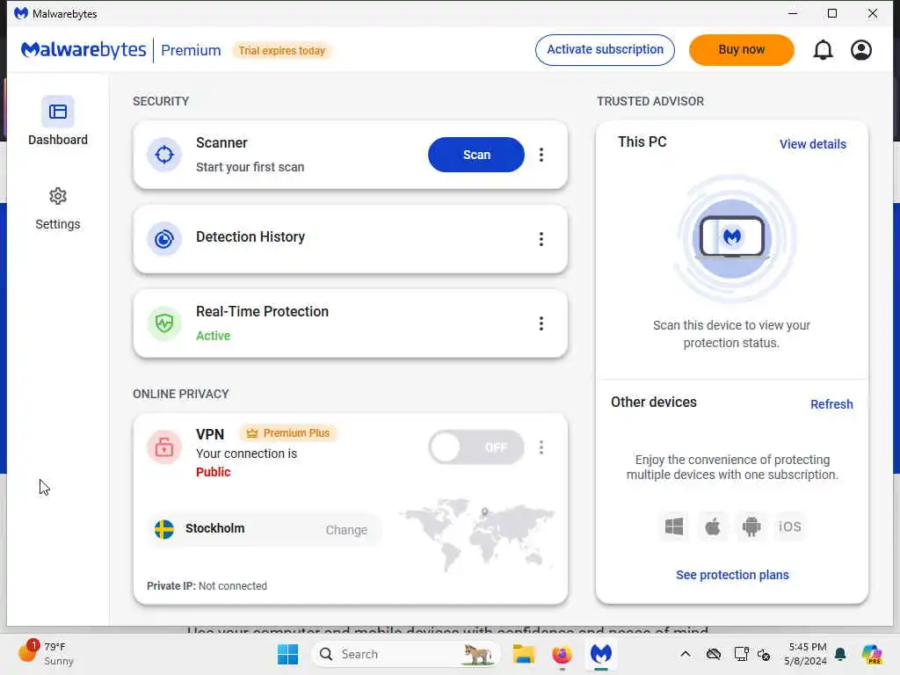Image resolution: width=900 pixels, height=675 pixels.
Task: Open the Scanner three-dot options menu
Action: (541, 155)
